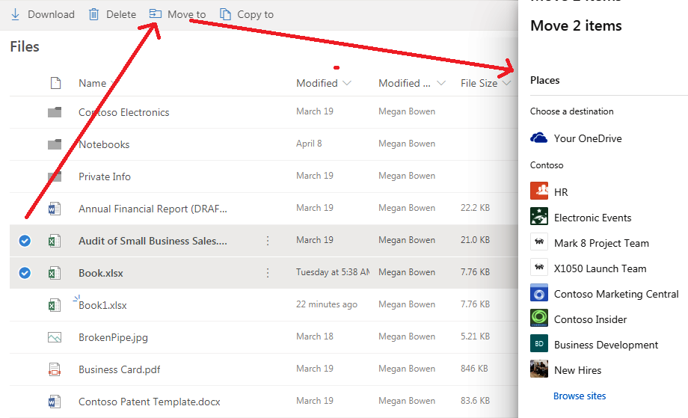Click the Word icon of Annual Financial Report
688x418 pixels.
coord(55,209)
